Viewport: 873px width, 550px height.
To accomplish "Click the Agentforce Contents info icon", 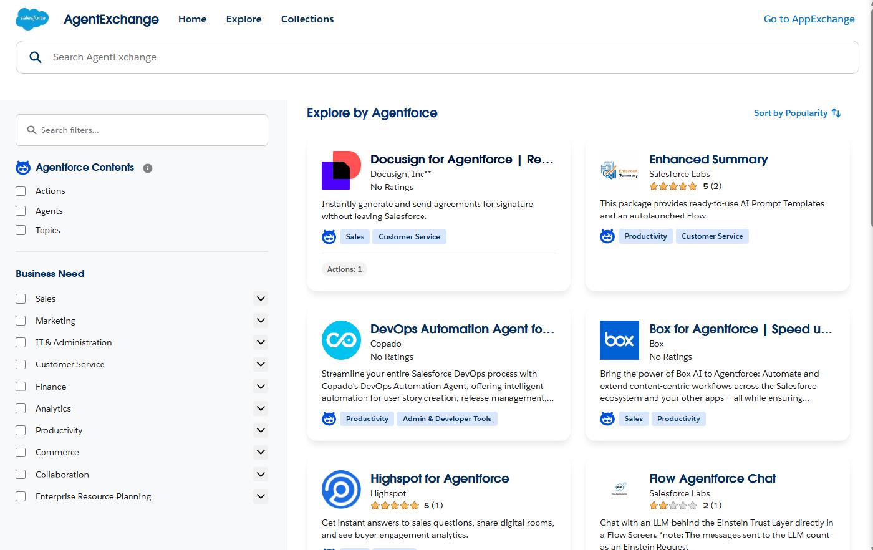I will tap(148, 168).
